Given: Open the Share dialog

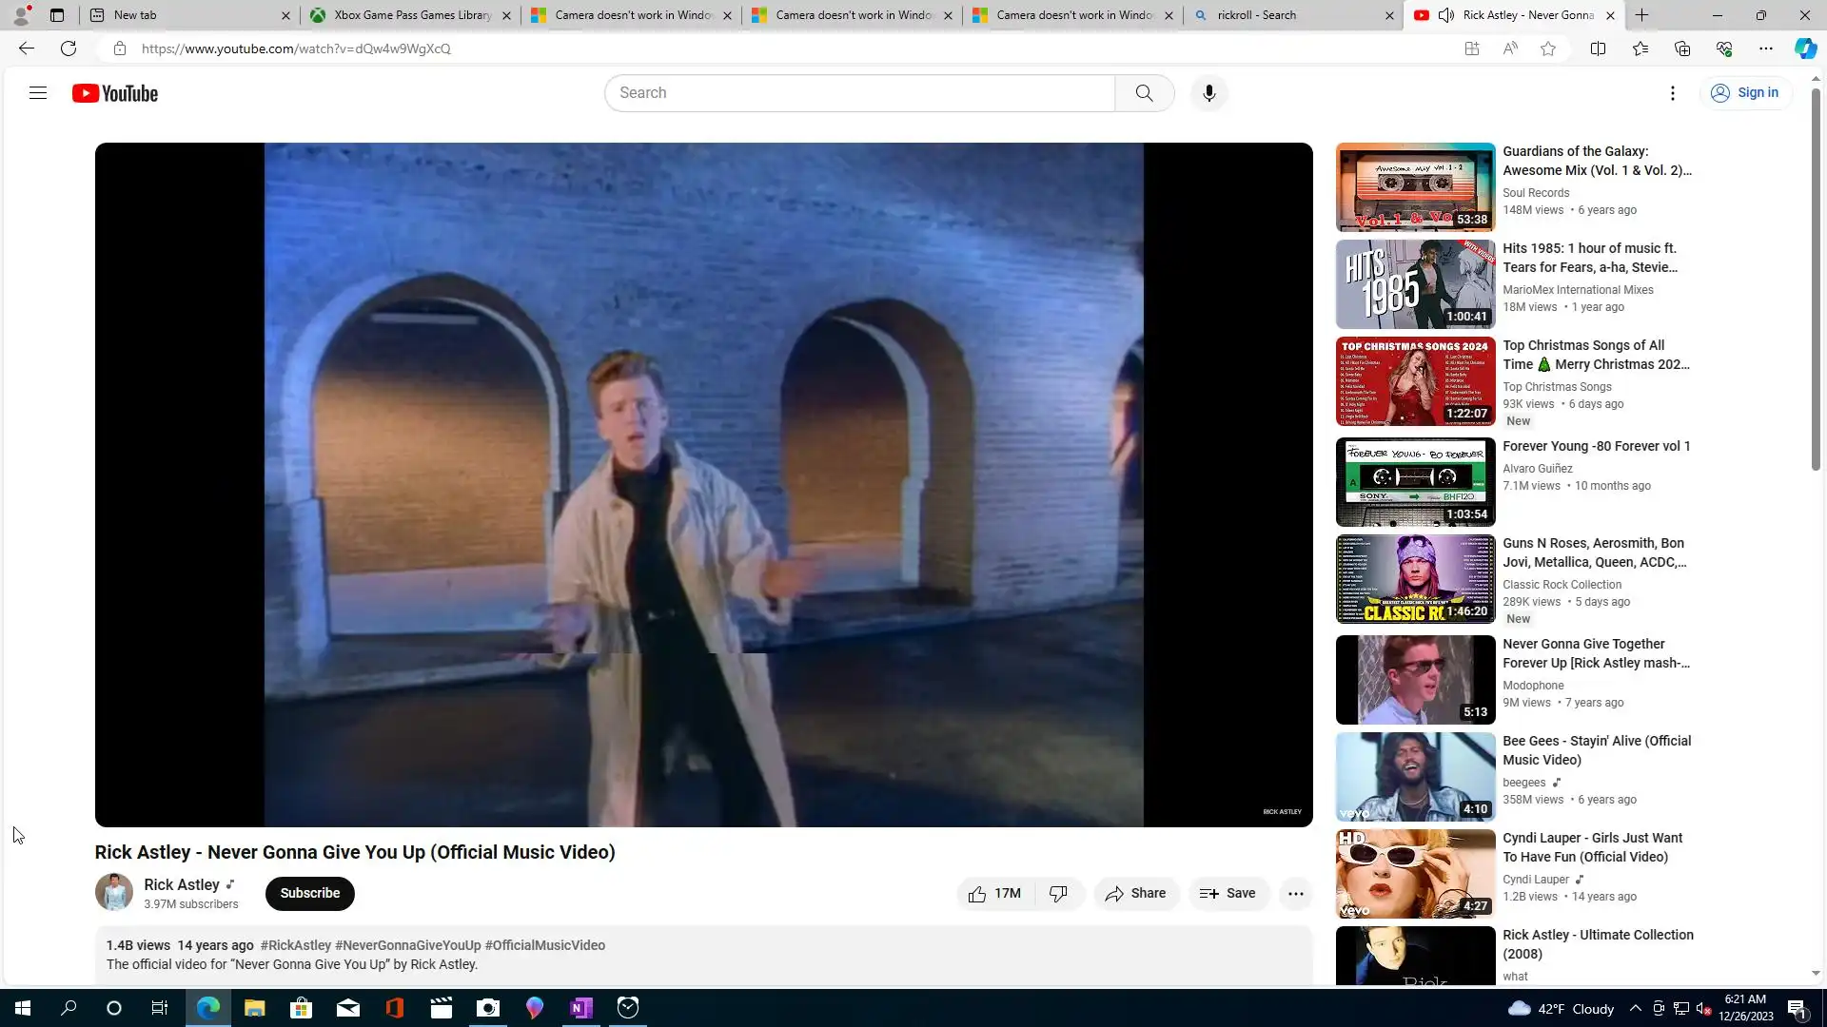Looking at the screenshot, I should pyautogui.click(x=1135, y=894).
